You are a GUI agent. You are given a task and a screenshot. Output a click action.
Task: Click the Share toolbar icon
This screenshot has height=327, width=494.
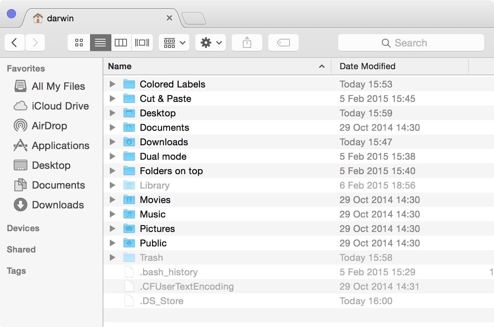[247, 43]
